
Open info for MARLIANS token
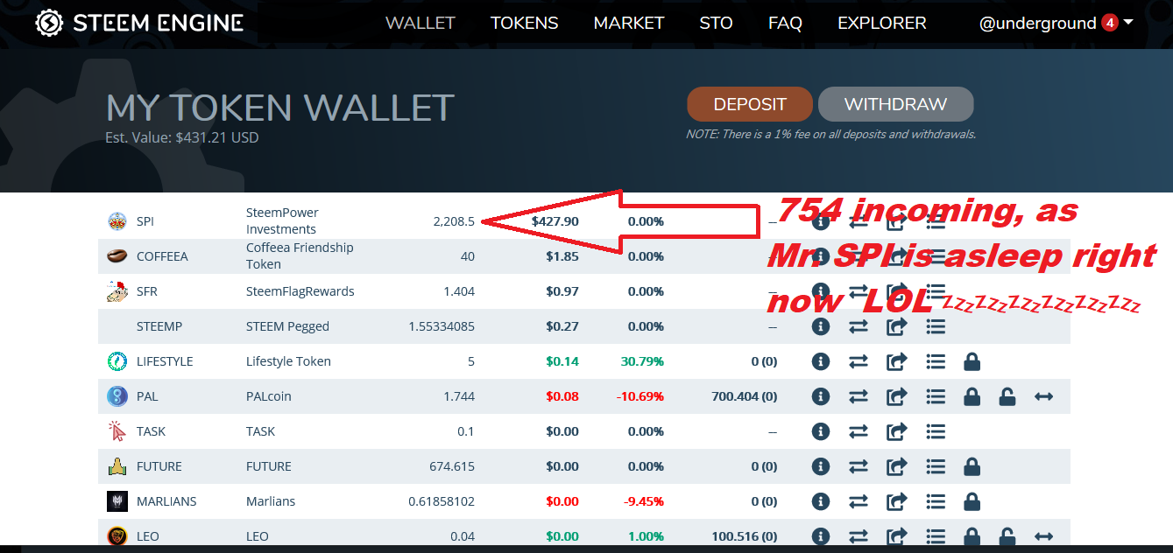pos(821,501)
